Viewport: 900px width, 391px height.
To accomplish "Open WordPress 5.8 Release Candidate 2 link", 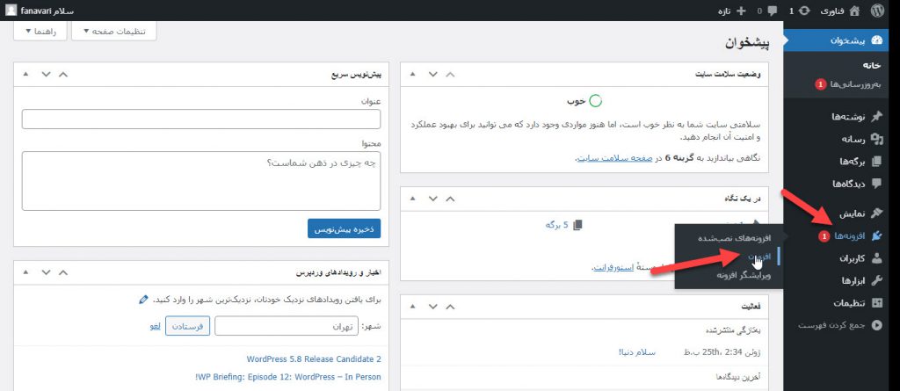I will coord(314,358).
